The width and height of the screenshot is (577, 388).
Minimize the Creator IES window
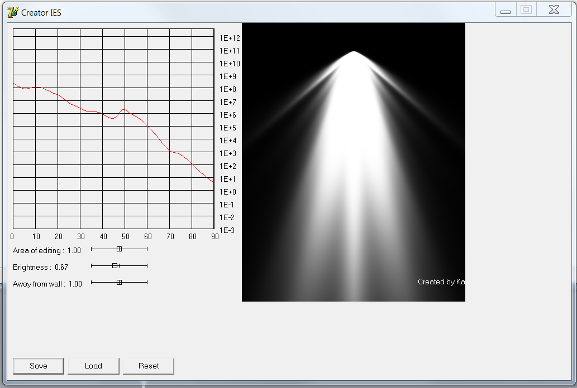[506, 10]
